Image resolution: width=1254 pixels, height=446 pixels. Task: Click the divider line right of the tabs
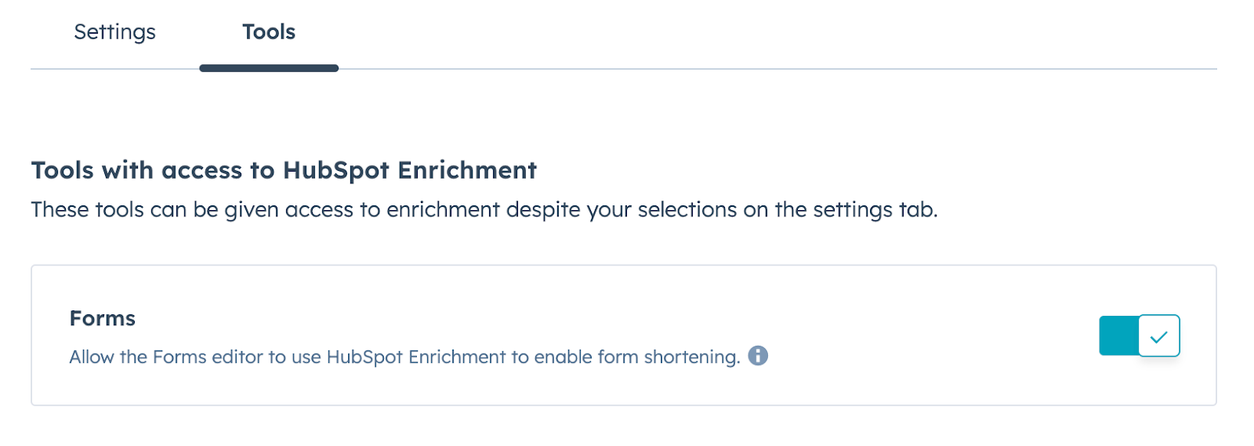tap(777, 69)
